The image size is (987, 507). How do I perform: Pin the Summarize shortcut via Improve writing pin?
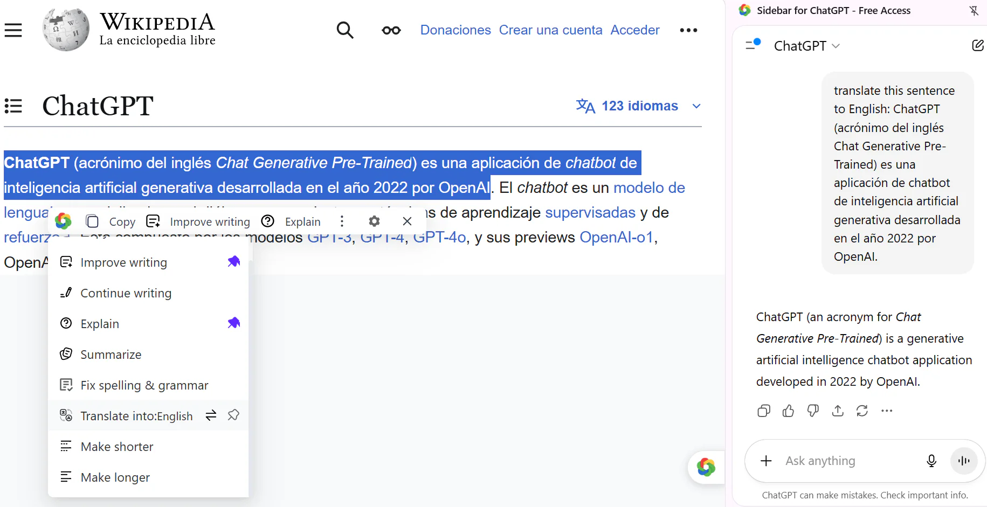click(234, 261)
